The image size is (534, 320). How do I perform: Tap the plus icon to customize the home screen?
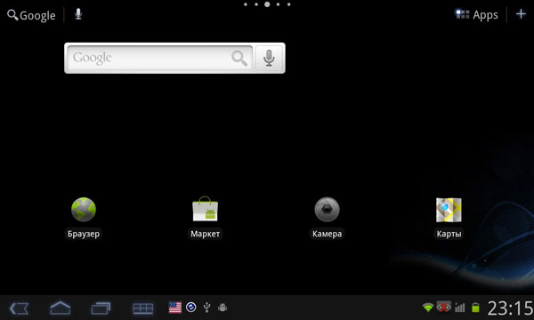(x=521, y=14)
